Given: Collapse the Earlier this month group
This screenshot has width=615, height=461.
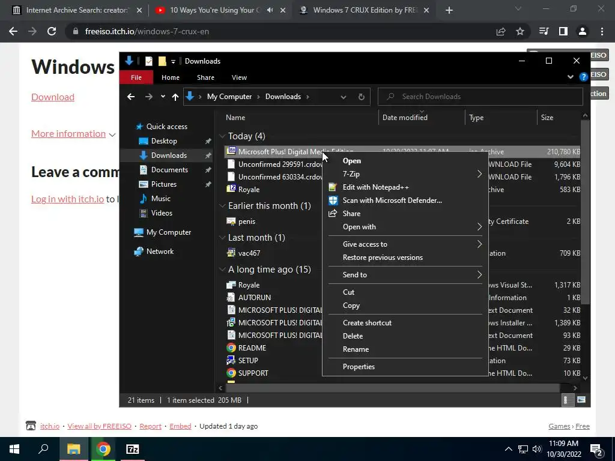Looking at the screenshot, I should point(222,206).
